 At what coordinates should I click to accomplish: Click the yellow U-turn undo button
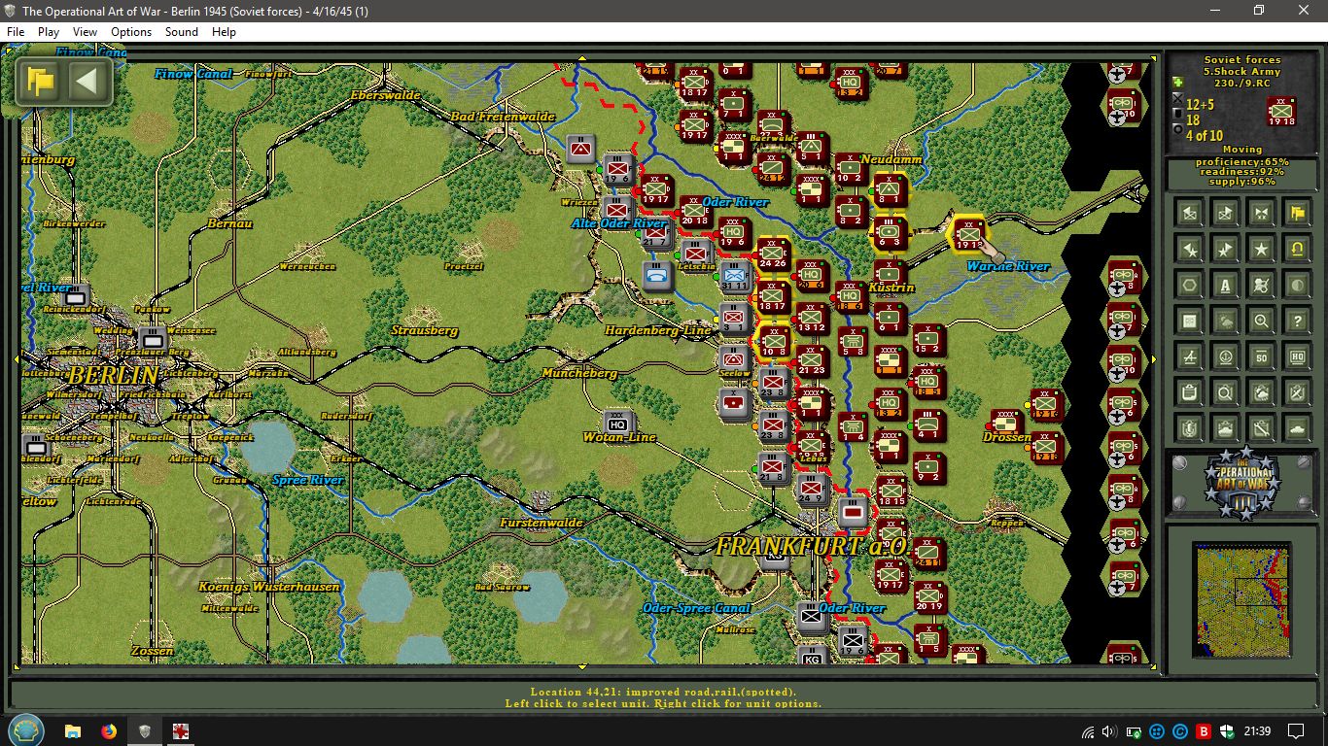(1298, 249)
